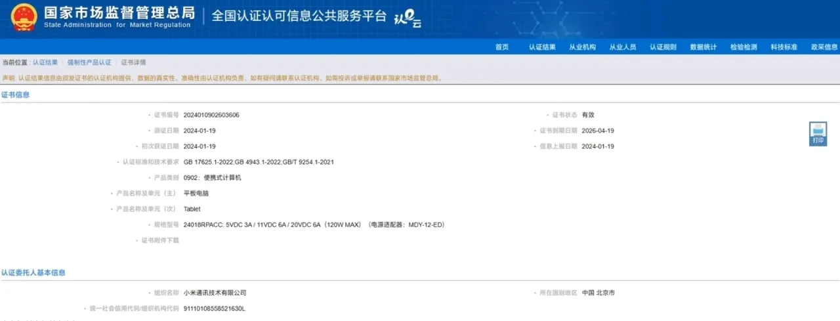Screen dimensions: 840x321
Task: Open the 认证规则 menu
Action: (663, 47)
